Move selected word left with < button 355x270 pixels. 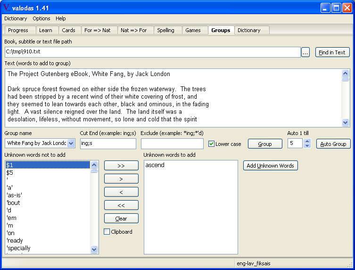[x=121, y=192]
